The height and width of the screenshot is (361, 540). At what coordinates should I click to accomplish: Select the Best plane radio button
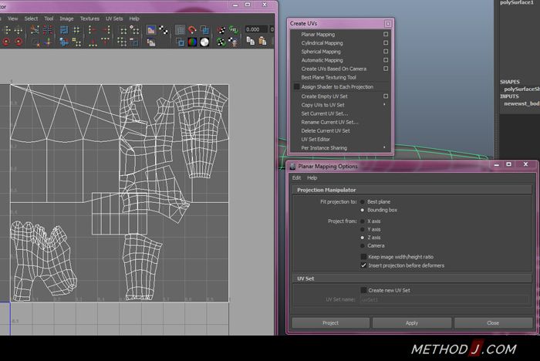(363, 201)
